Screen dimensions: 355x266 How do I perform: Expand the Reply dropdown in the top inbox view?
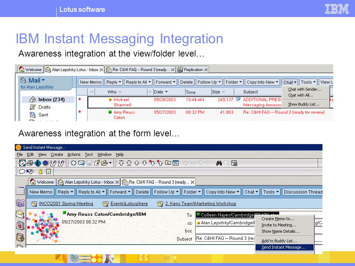[x=120, y=82]
